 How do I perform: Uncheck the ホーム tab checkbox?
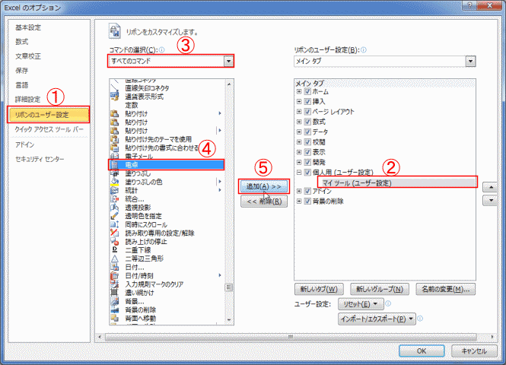point(307,91)
